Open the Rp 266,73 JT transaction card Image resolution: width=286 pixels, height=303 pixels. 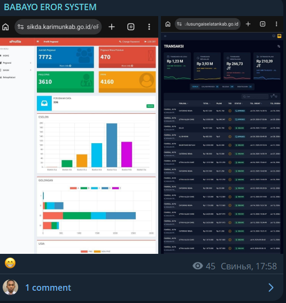click(237, 66)
